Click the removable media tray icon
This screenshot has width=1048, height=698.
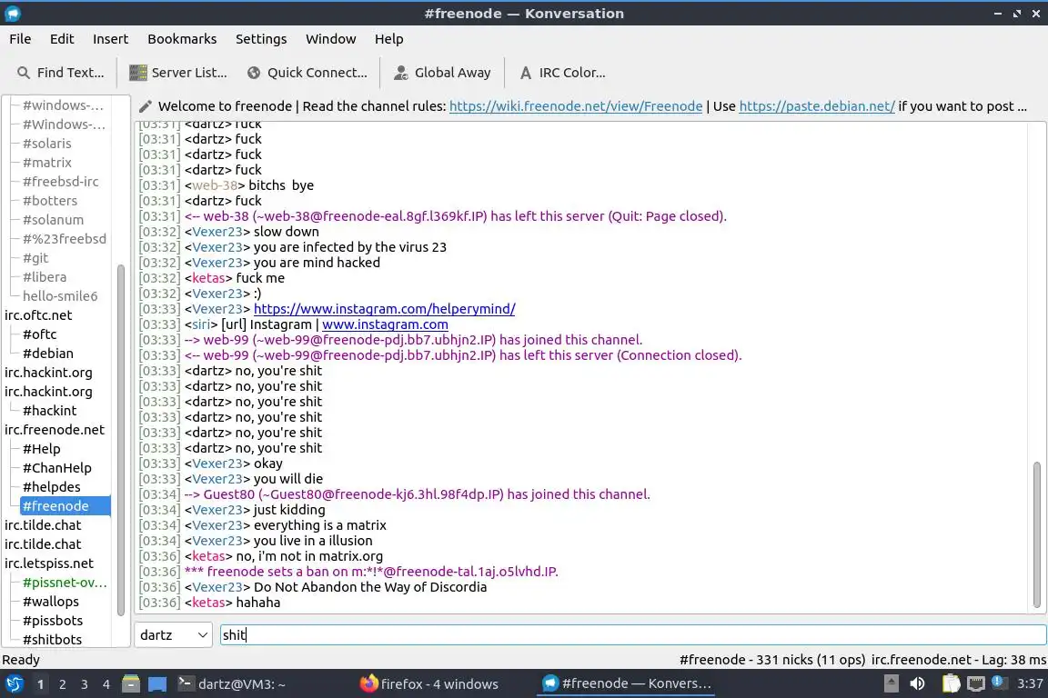click(x=891, y=683)
